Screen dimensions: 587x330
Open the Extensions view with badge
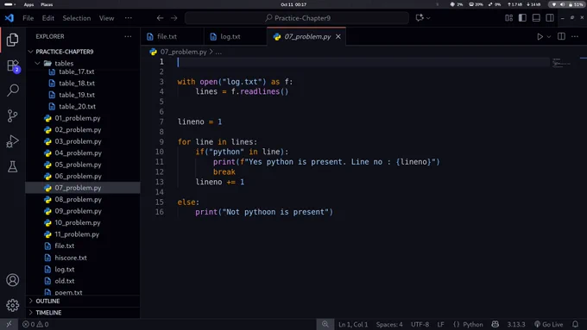click(13, 65)
